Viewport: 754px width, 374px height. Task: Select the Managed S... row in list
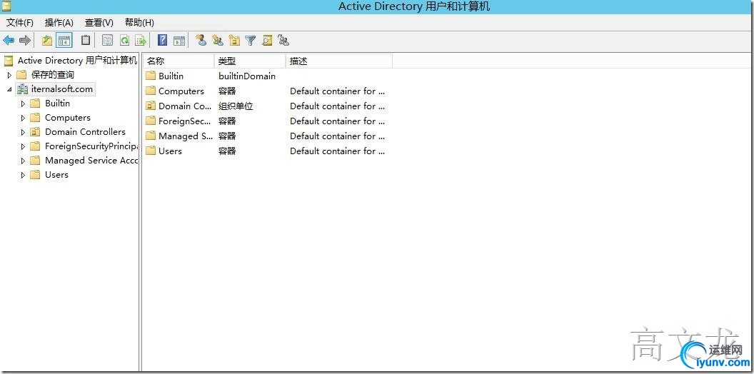click(x=186, y=136)
